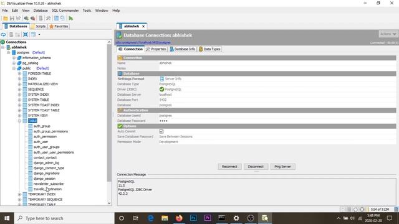Click the open file folder toolbar icon
399x224 pixels.
(6, 18)
